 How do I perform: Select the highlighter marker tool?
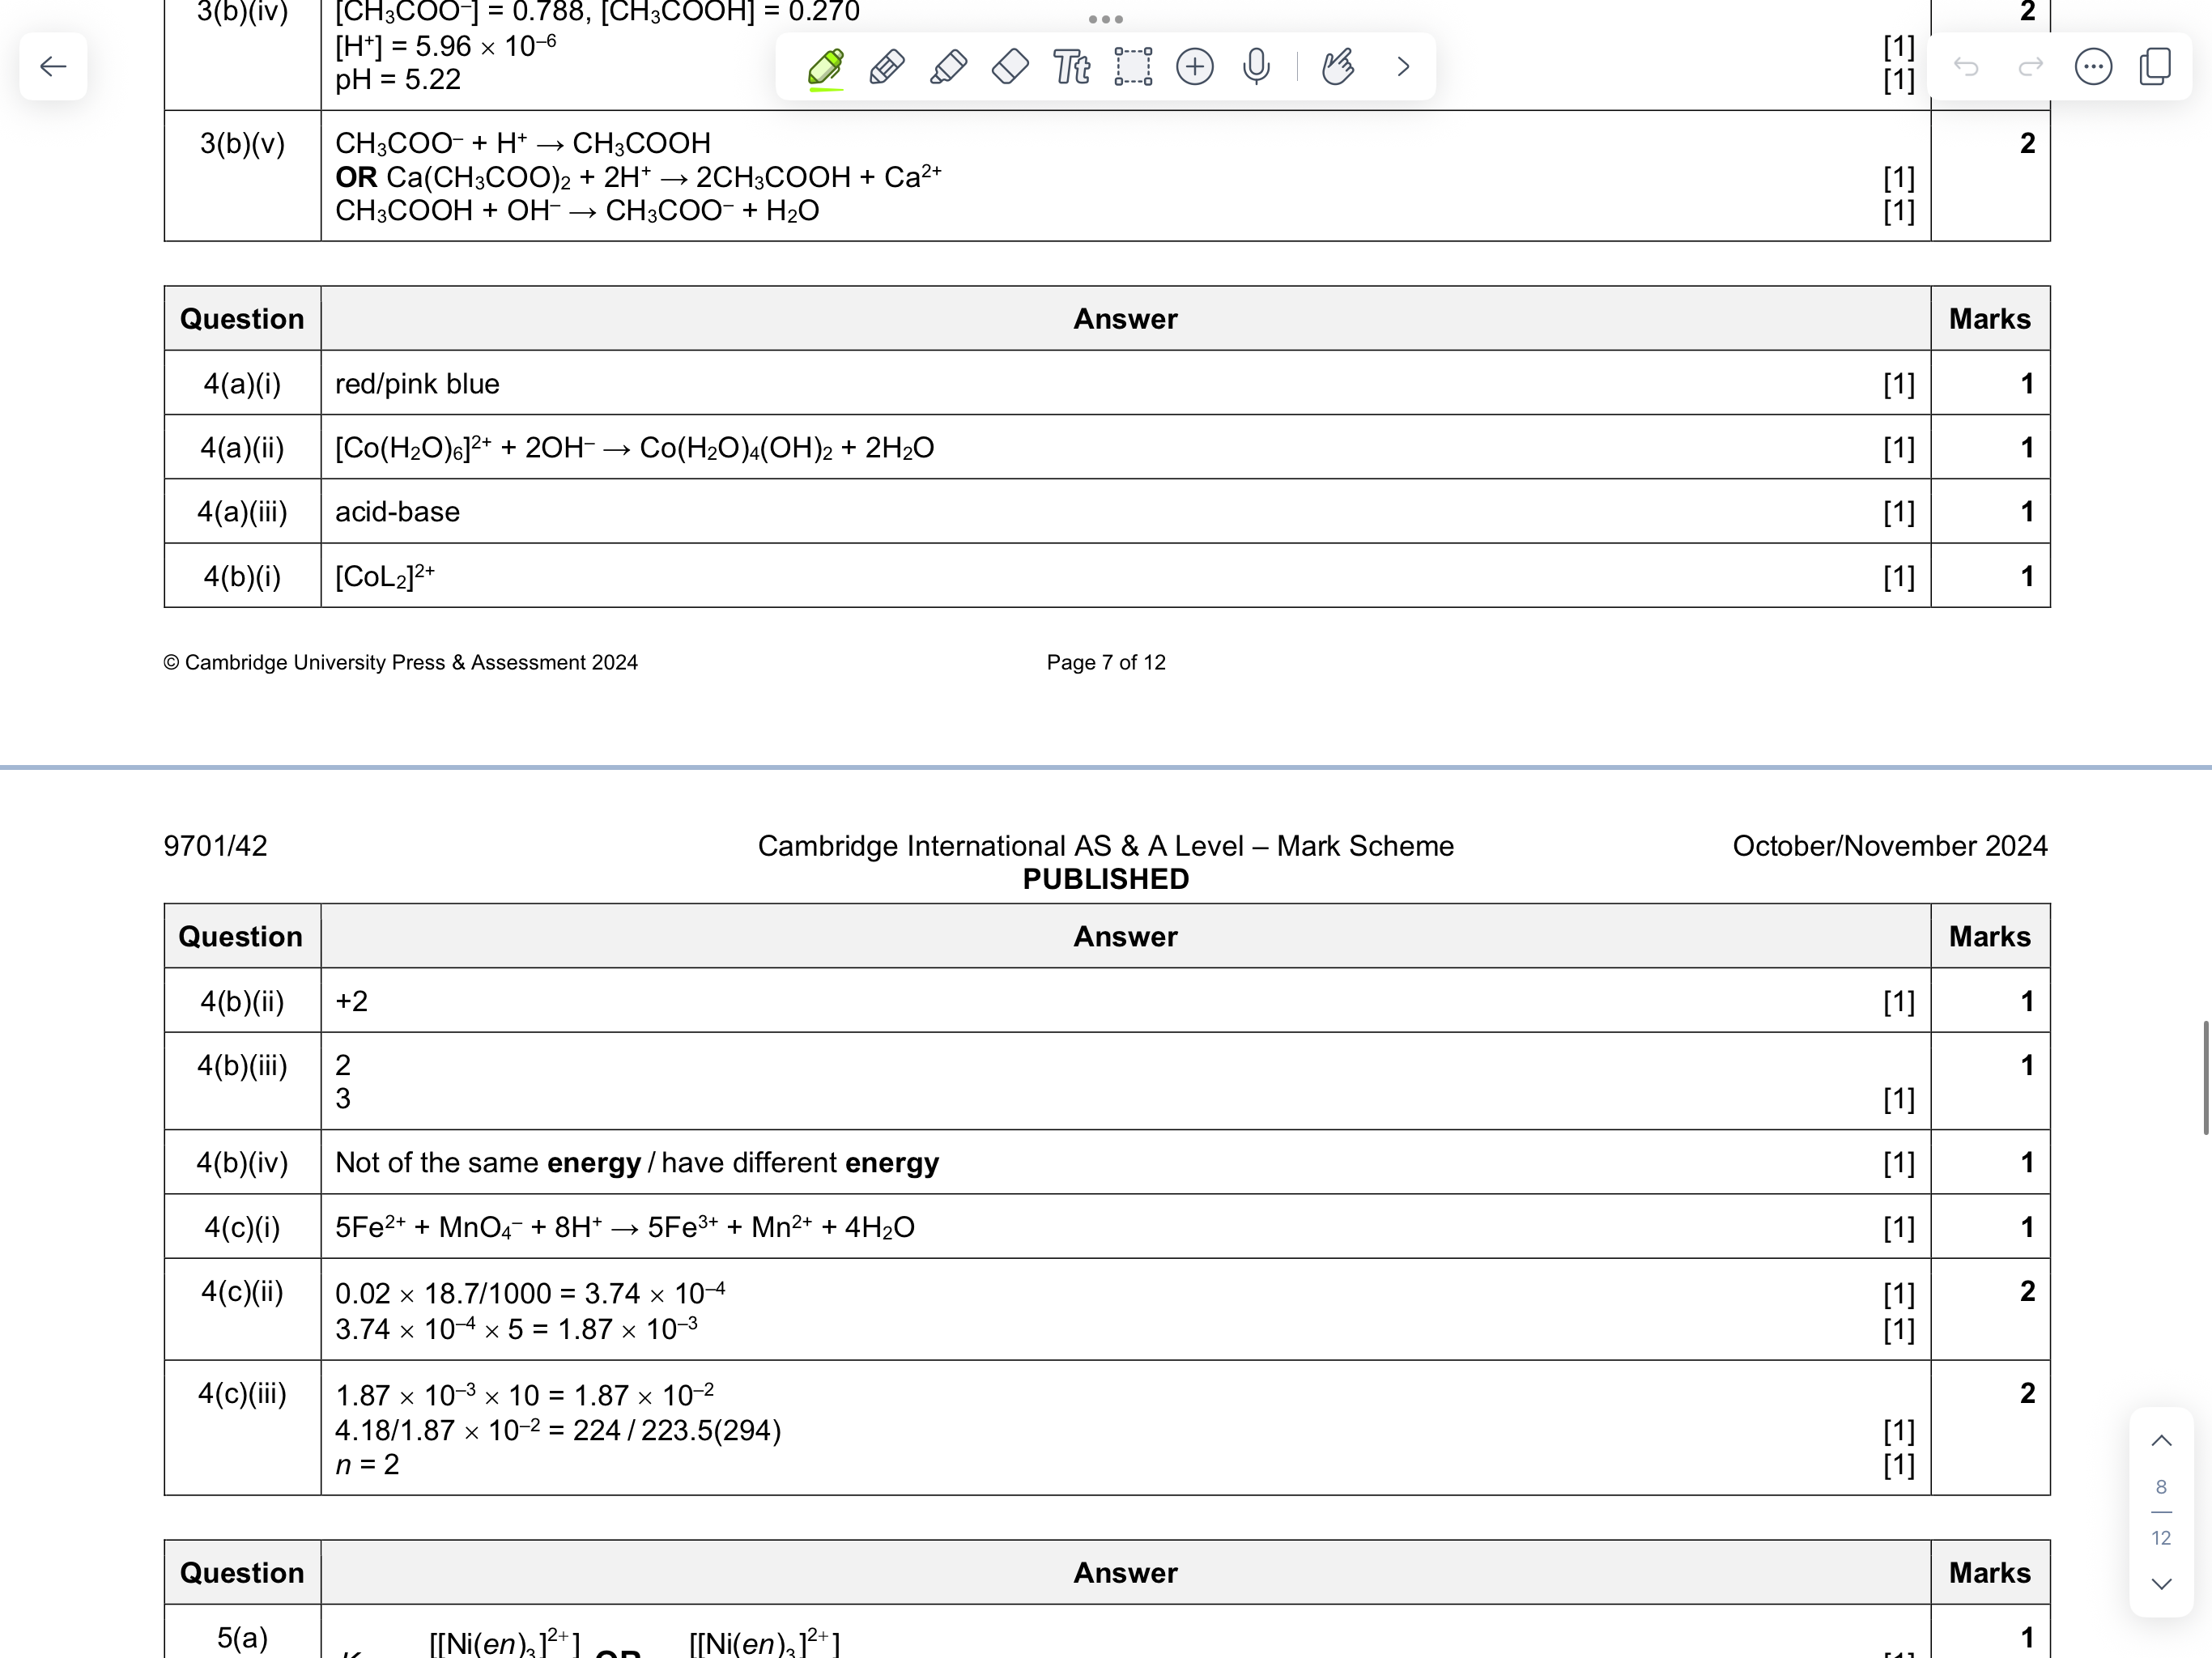(948, 67)
